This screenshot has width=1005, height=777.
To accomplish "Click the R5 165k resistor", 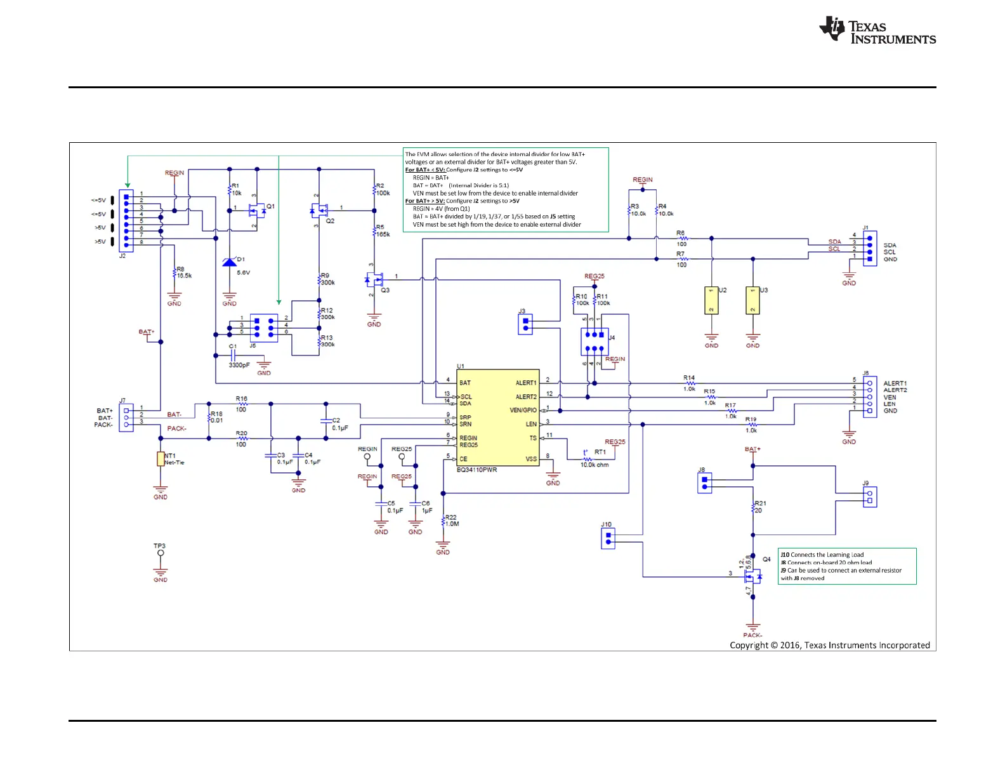I will [x=374, y=231].
